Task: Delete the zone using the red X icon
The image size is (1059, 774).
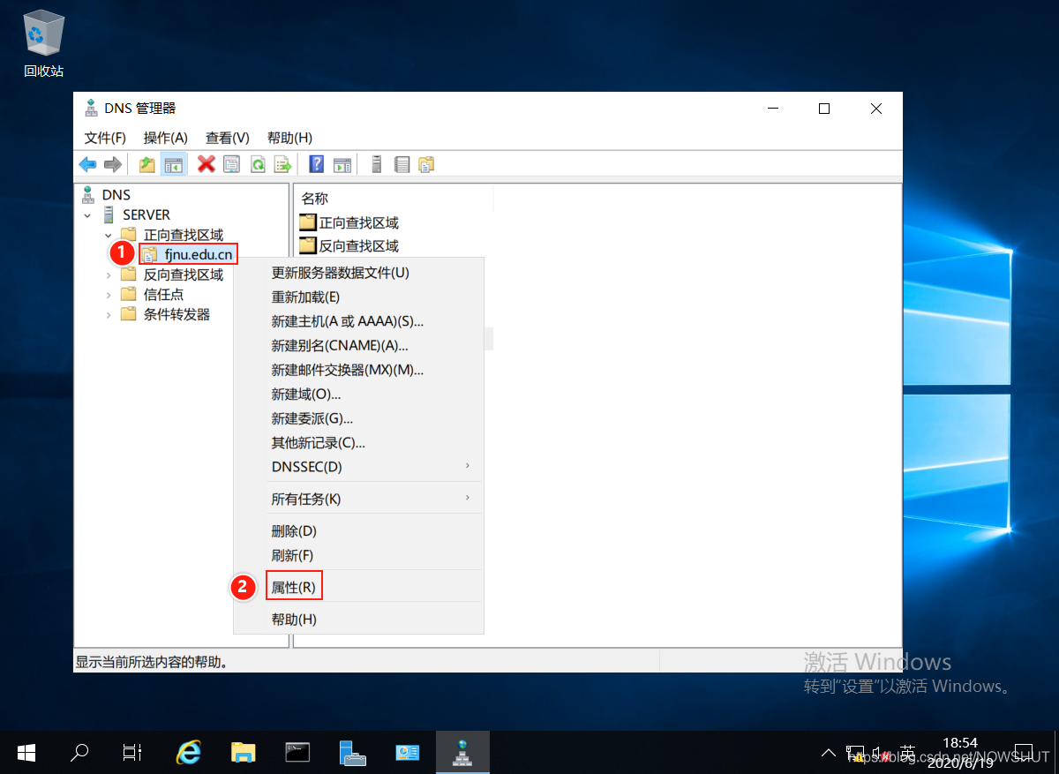Action: pos(206,164)
